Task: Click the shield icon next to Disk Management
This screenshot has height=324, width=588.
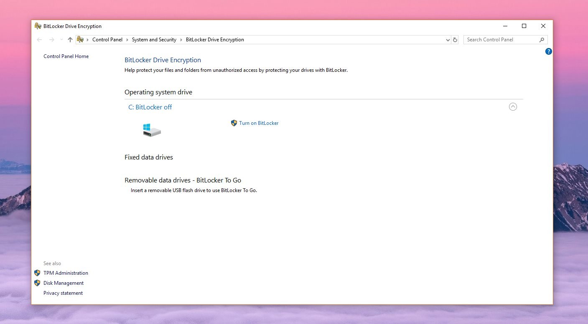Action: tap(37, 283)
